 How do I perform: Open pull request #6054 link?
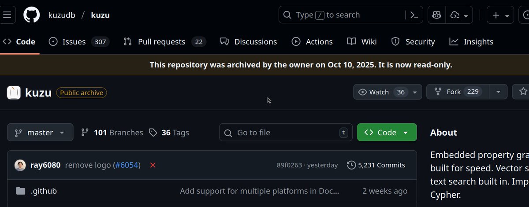click(x=127, y=165)
